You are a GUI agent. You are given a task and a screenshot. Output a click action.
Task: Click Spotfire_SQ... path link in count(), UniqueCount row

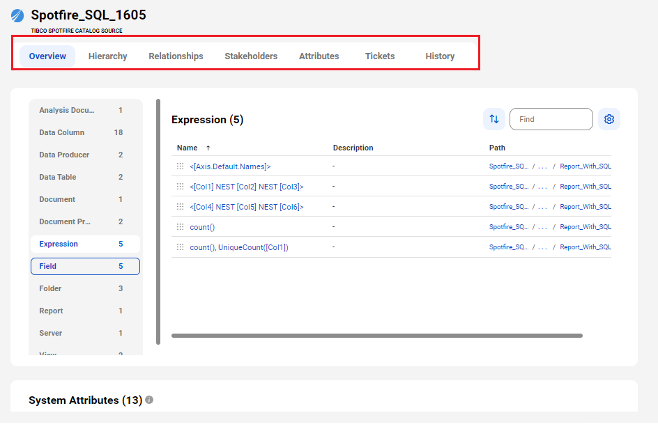coord(509,247)
